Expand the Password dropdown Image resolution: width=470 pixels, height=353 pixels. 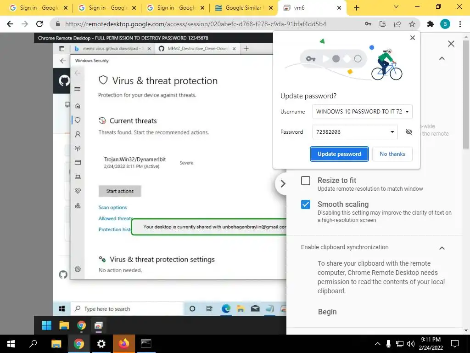[x=392, y=132]
